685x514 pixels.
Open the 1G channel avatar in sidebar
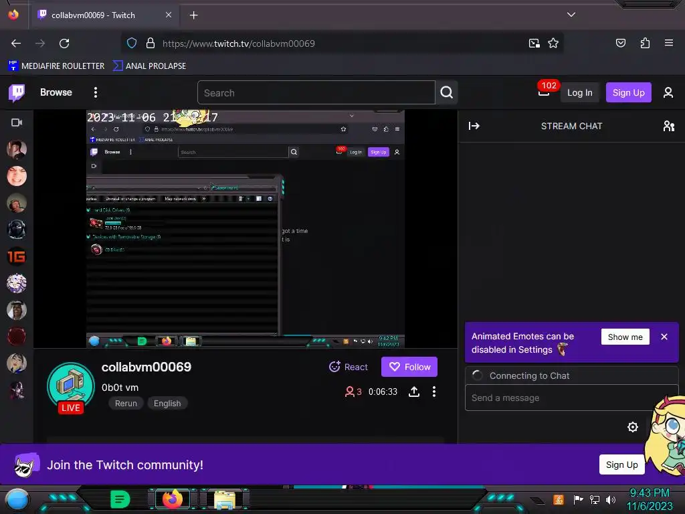tap(17, 256)
